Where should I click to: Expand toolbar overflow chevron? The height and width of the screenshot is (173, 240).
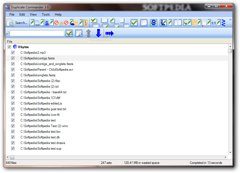[230, 20]
